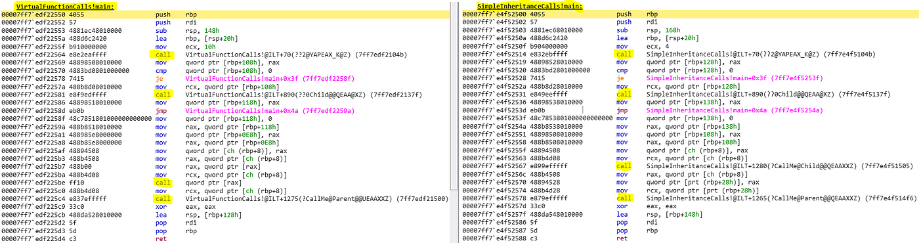This screenshot has height=243, width=919.
Task: Select the je mnemonic at address edf22578
Action: point(158,78)
